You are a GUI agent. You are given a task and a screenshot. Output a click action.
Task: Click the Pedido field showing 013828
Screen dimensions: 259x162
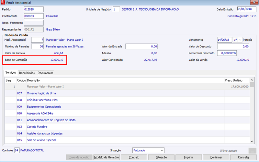tap(34, 9)
